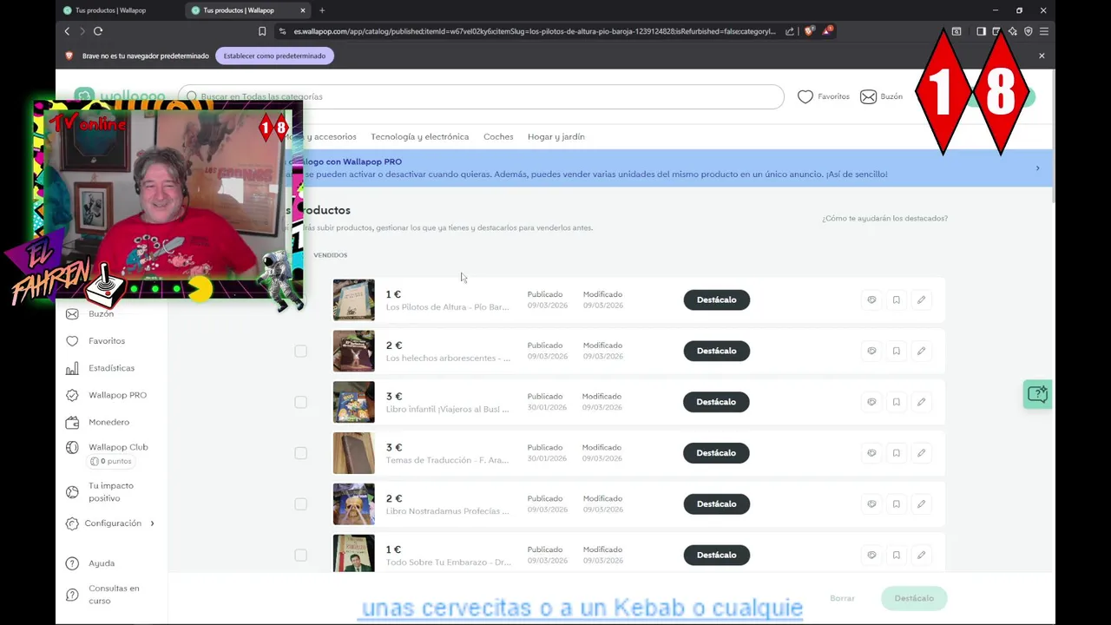Click the Borrar button in bottom bar

842,598
